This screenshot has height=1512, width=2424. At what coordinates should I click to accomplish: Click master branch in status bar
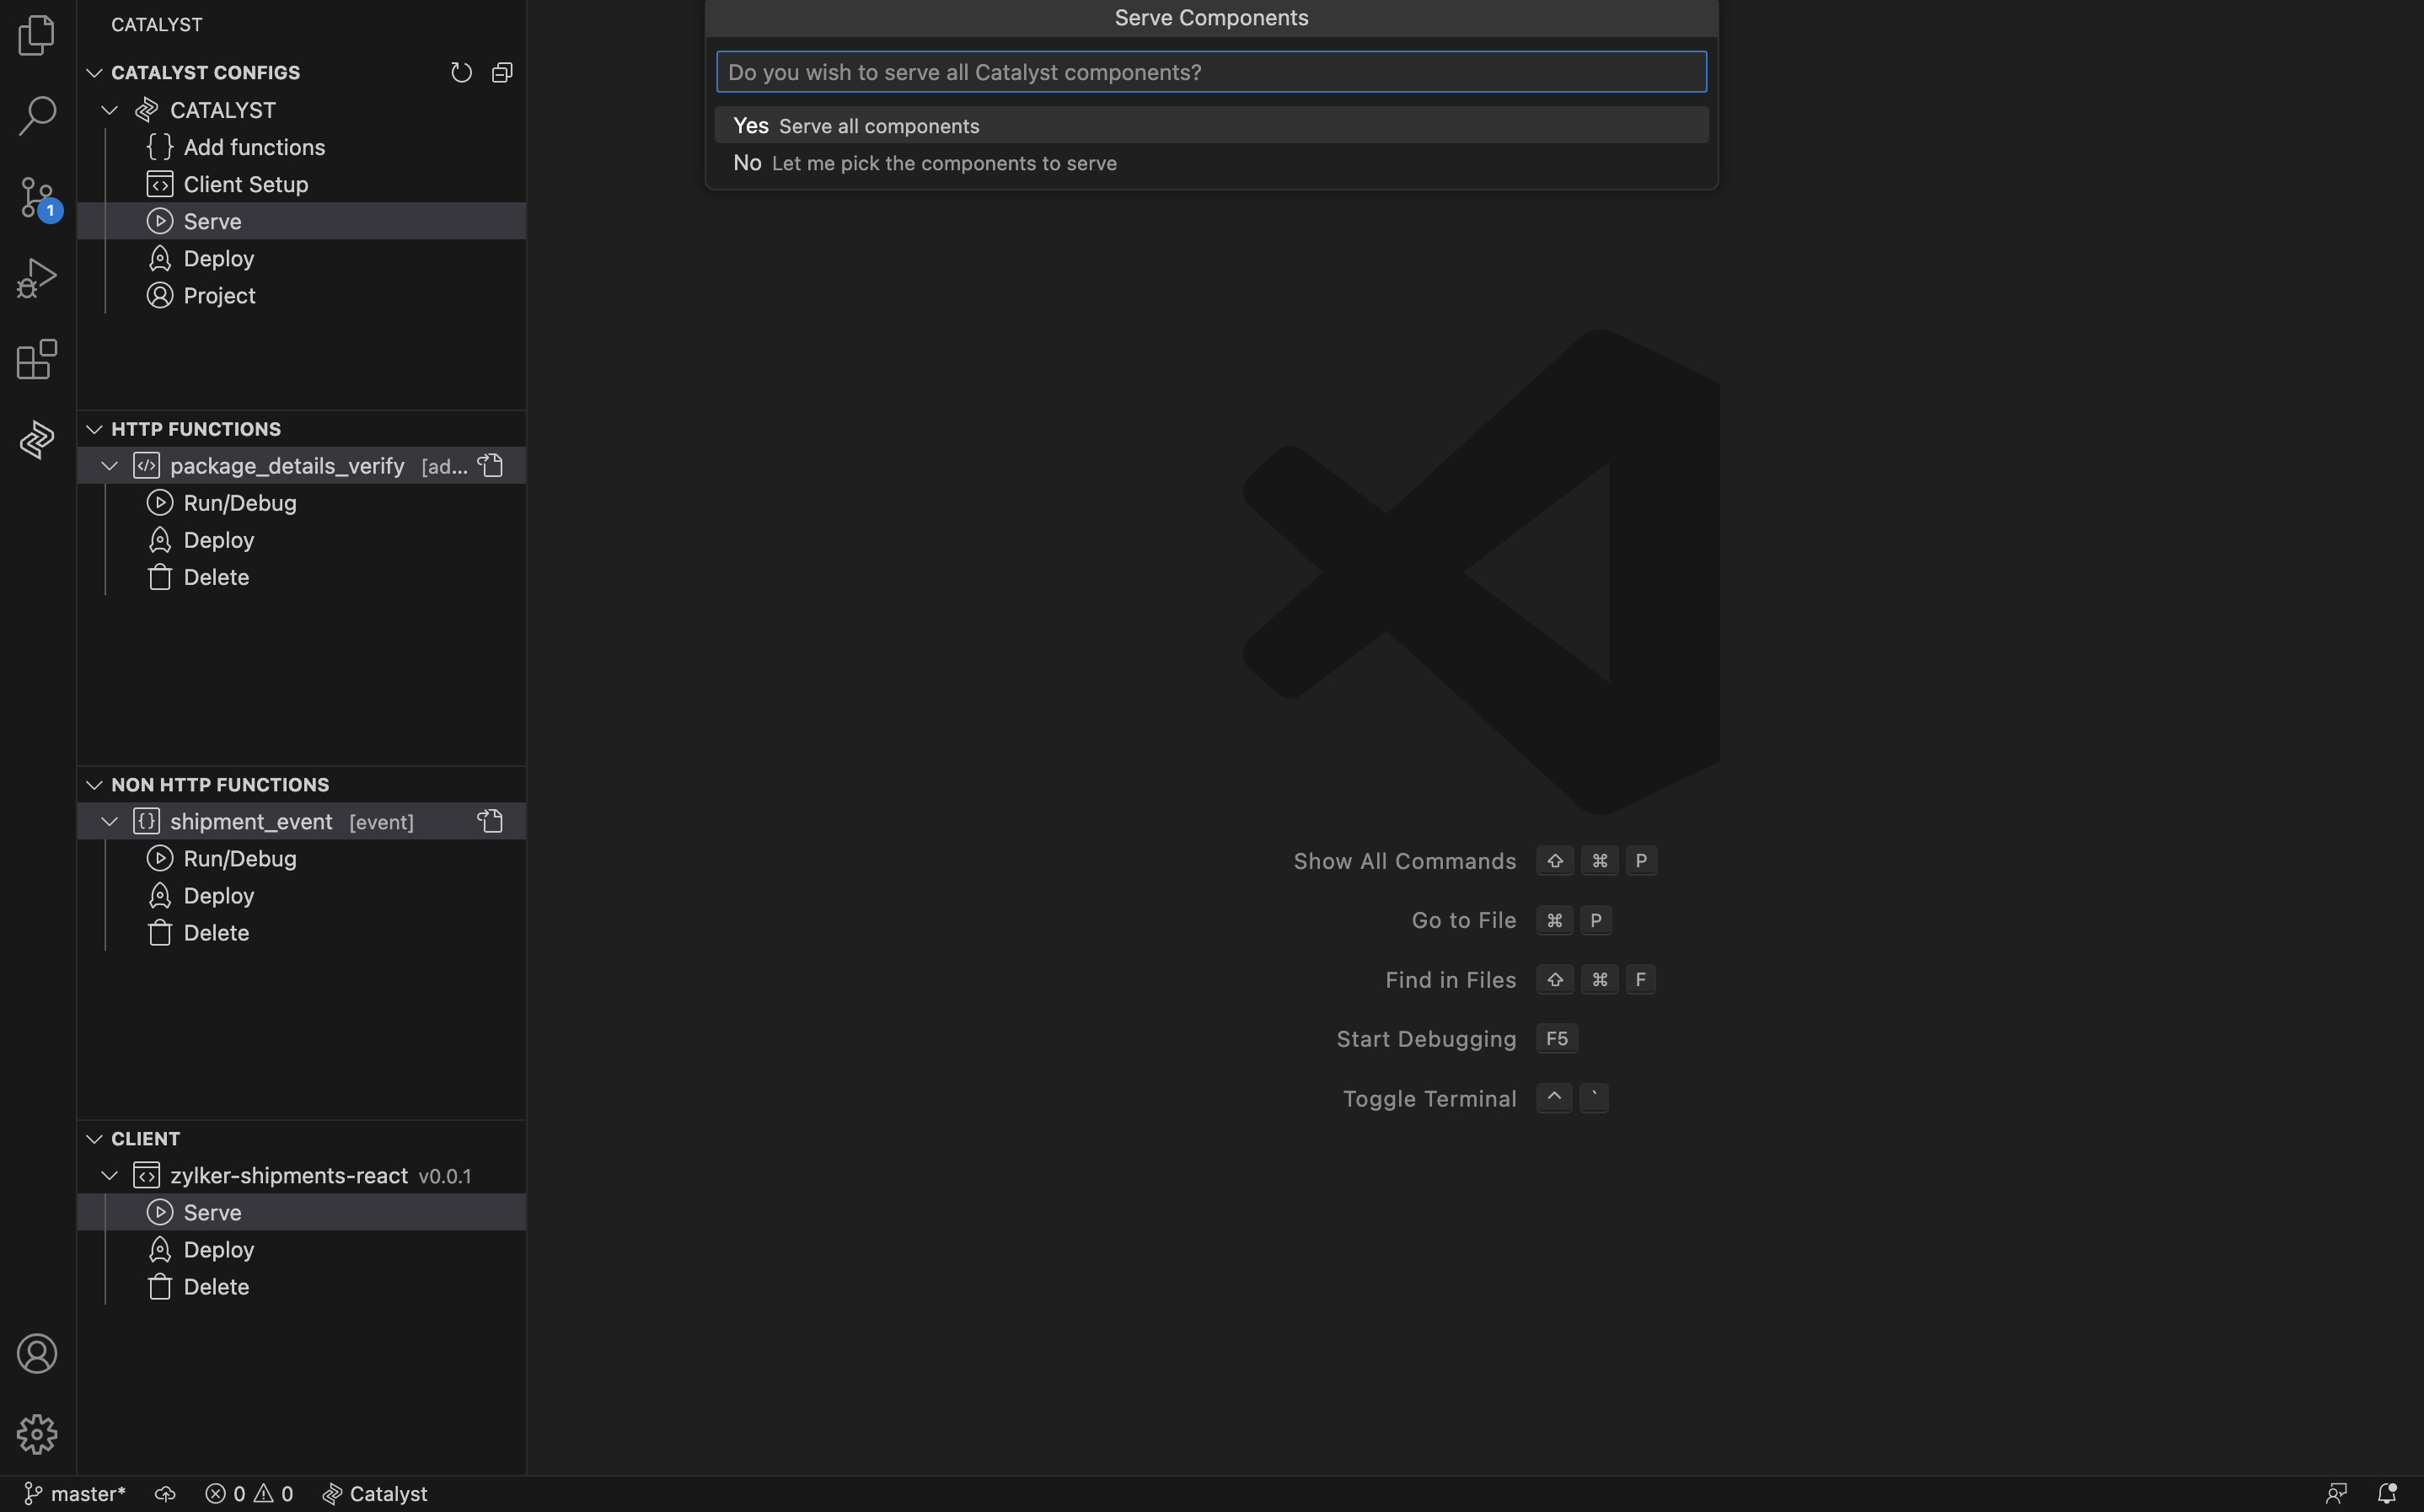[x=75, y=1494]
